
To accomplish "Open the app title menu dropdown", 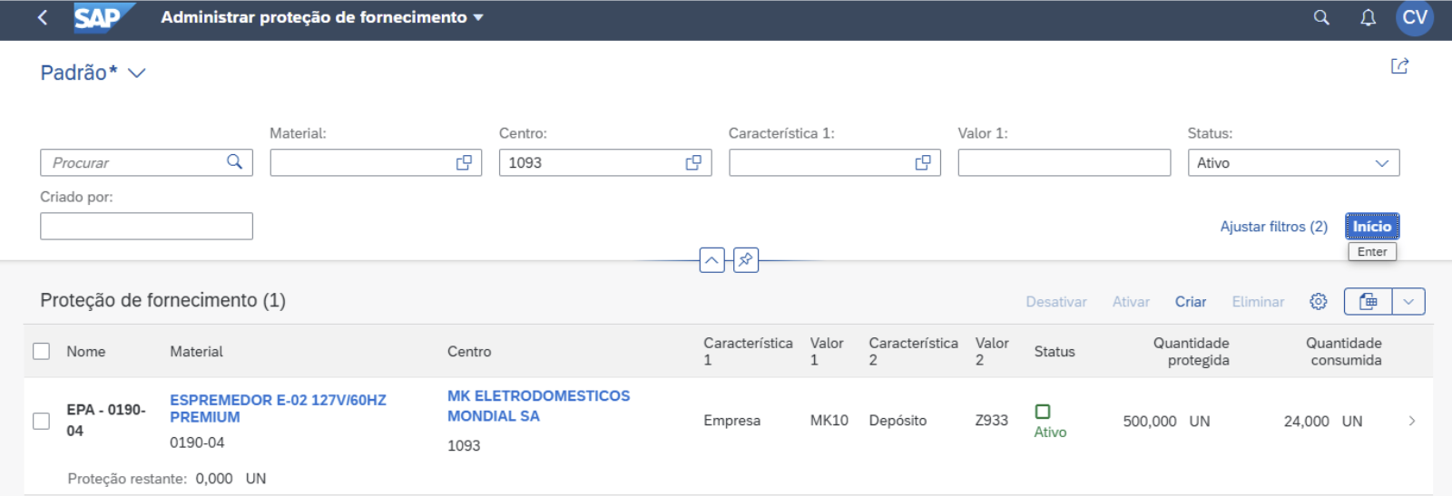I will (x=478, y=17).
